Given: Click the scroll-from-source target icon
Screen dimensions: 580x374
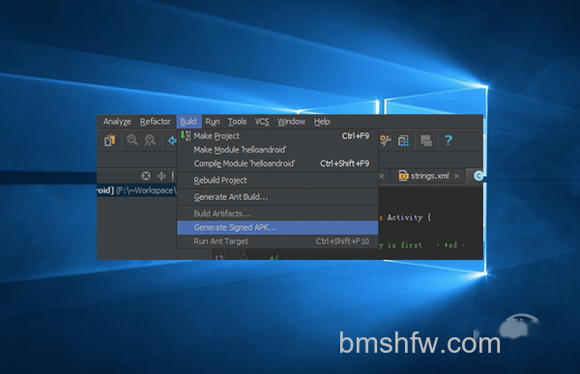Looking at the screenshot, I should point(146,176).
